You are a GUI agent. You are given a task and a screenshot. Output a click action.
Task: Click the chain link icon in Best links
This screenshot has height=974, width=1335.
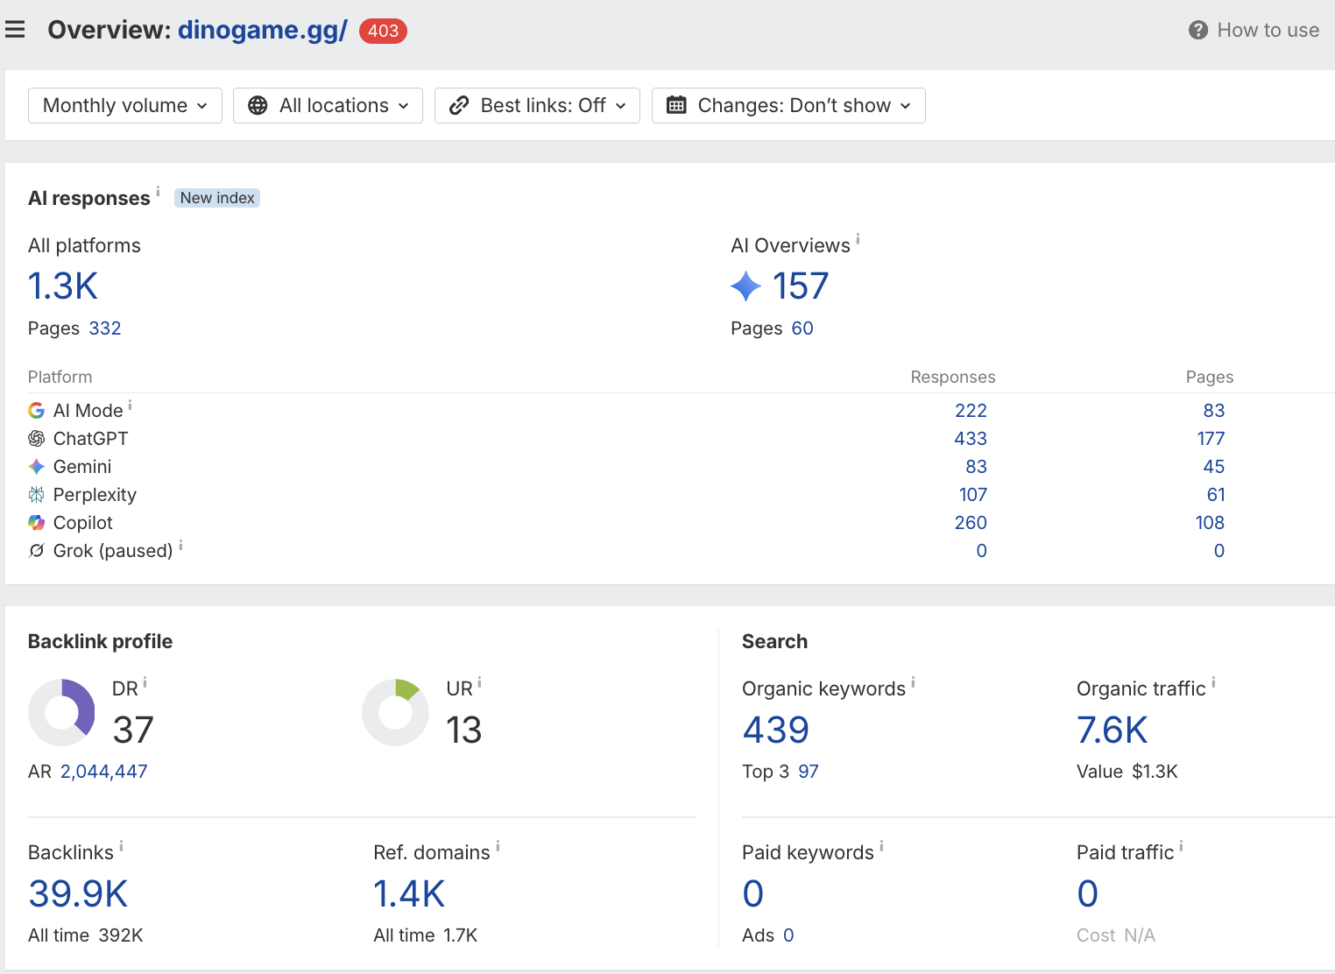coord(459,106)
